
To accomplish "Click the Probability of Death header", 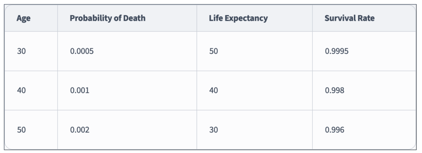I will (127, 18).
